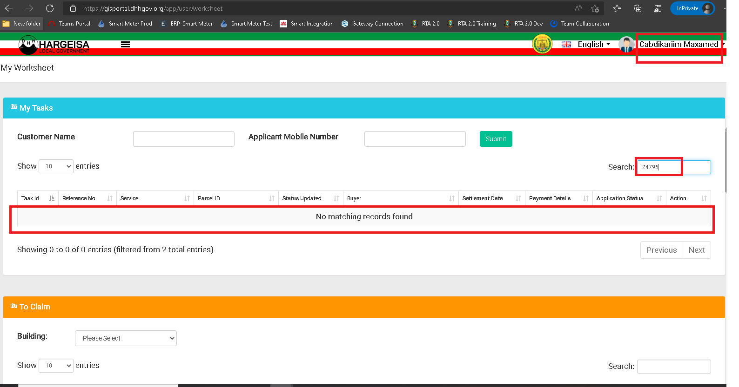Click the 'My Worksheet' page title
This screenshot has height=387, width=739.
point(27,68)
